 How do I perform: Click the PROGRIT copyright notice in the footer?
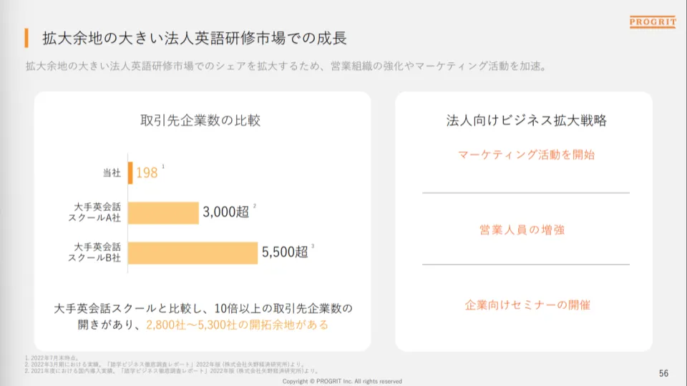pos(342,382)
